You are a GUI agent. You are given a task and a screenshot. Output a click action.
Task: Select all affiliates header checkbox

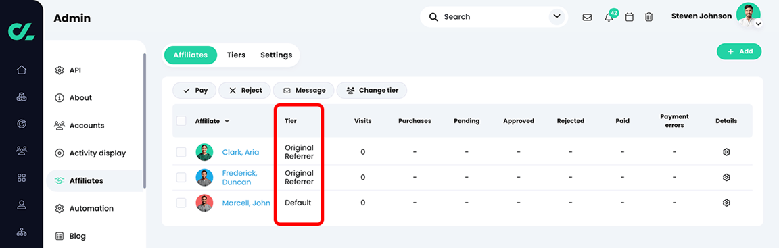[181, 120]
